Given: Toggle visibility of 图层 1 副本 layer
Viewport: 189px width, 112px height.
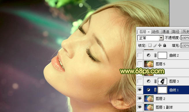Looking at the screenshot, I should point(140,107).
